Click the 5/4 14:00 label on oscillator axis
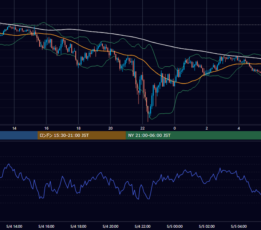The height and width of the screenshot is (230, 261). [14, 226]
